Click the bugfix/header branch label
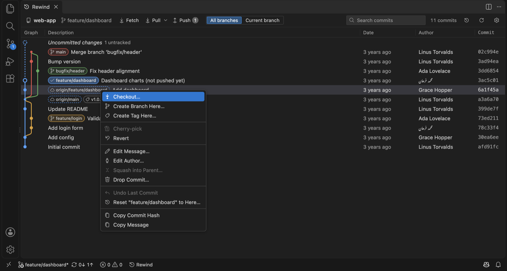Viewport: 507px width, 271px height. [67, 71]
